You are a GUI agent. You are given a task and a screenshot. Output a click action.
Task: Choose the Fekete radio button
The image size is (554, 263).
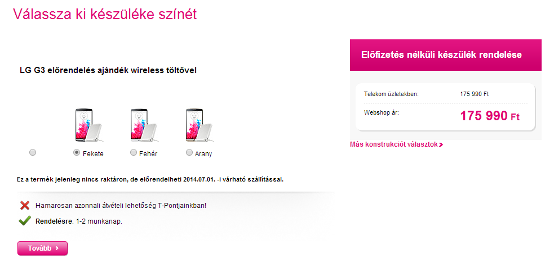[76, 152]
